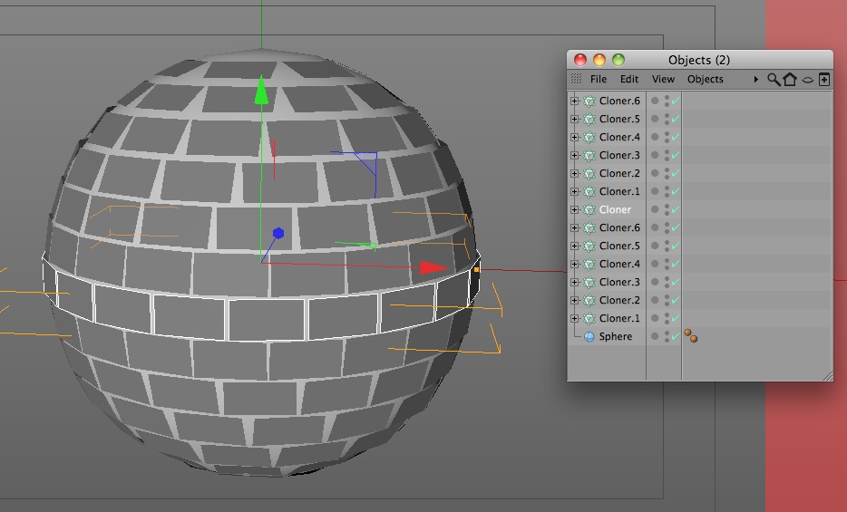Expand the highlighted Cloner with its plus box

coord(574,209)
